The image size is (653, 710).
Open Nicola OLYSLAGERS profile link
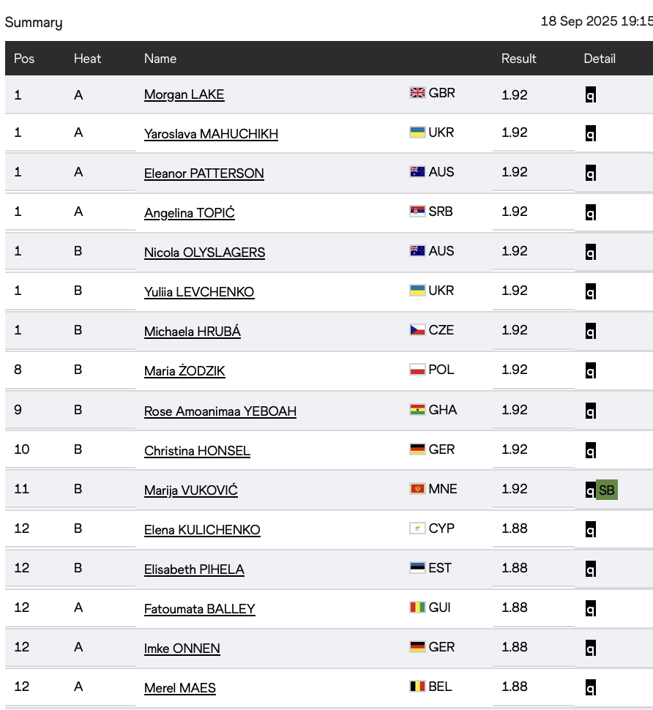click(x=204, y=253)
